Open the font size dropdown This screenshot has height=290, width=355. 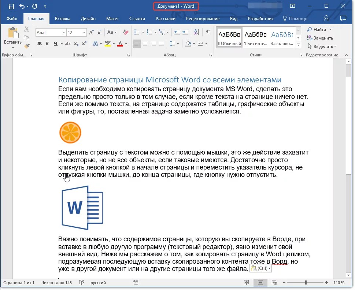pyautogui.click(x=84, y=33)
